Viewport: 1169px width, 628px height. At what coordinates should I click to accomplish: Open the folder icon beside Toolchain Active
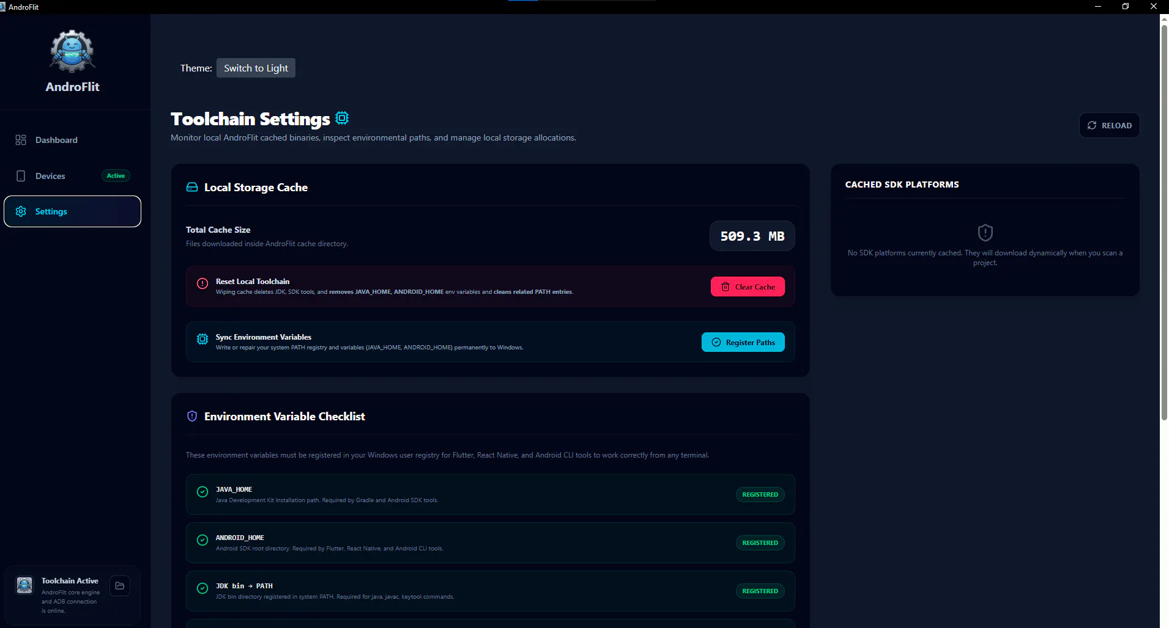[120, 586]
